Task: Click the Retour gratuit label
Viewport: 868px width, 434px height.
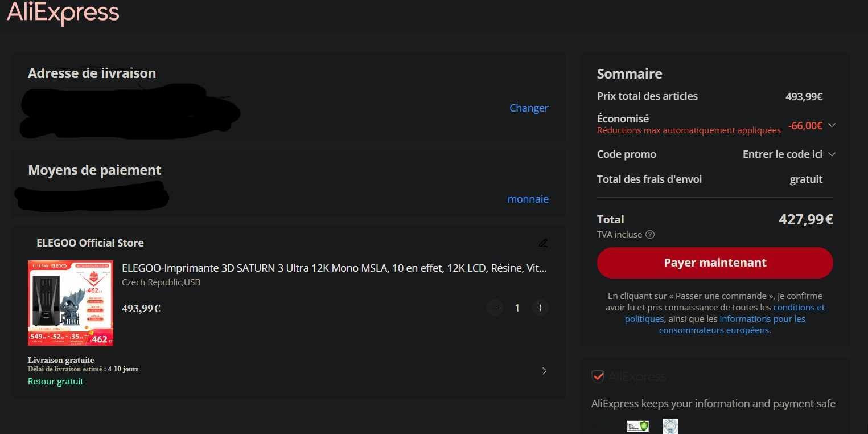Action: tap(56, 382)
